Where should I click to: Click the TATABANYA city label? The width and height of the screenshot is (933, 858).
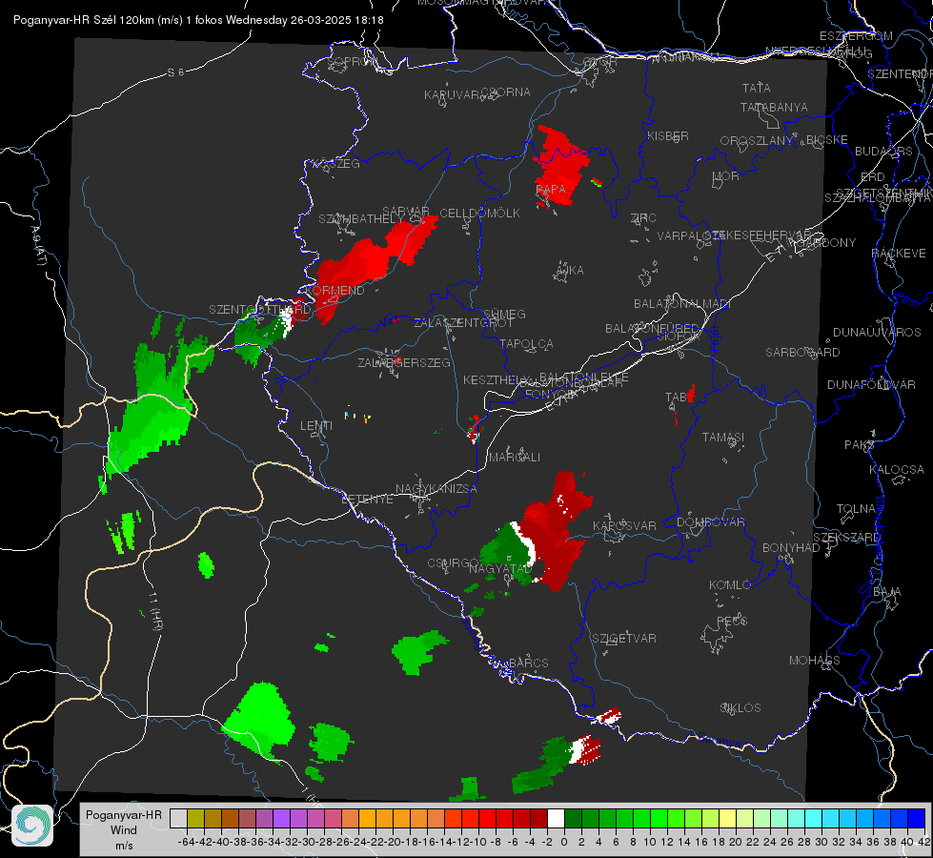774,108
